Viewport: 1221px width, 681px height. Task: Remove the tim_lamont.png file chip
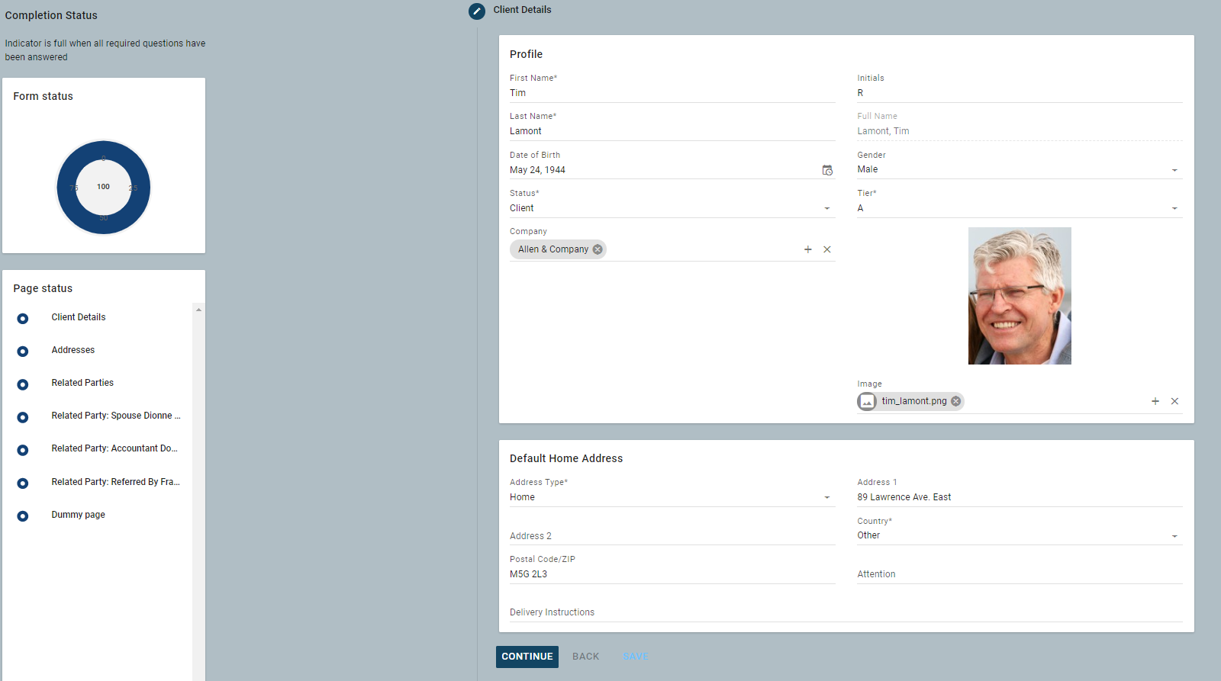coord(955,401)
